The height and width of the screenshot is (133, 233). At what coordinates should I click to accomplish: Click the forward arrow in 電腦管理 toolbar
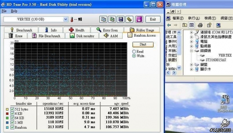175,25
